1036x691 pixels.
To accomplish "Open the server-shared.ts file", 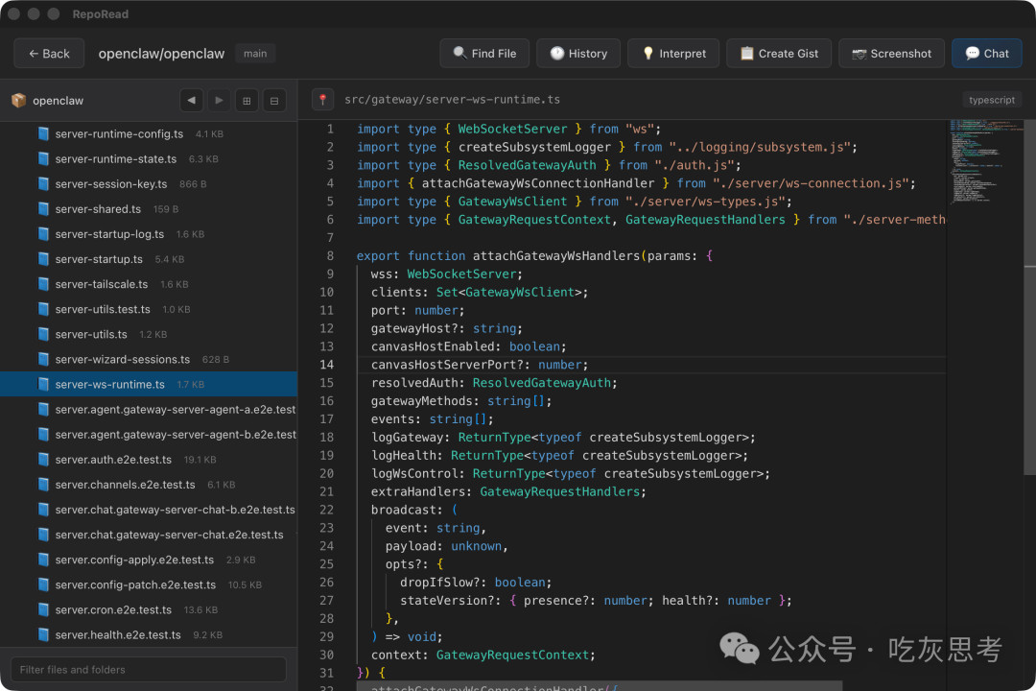I will (x=149, y=209).
